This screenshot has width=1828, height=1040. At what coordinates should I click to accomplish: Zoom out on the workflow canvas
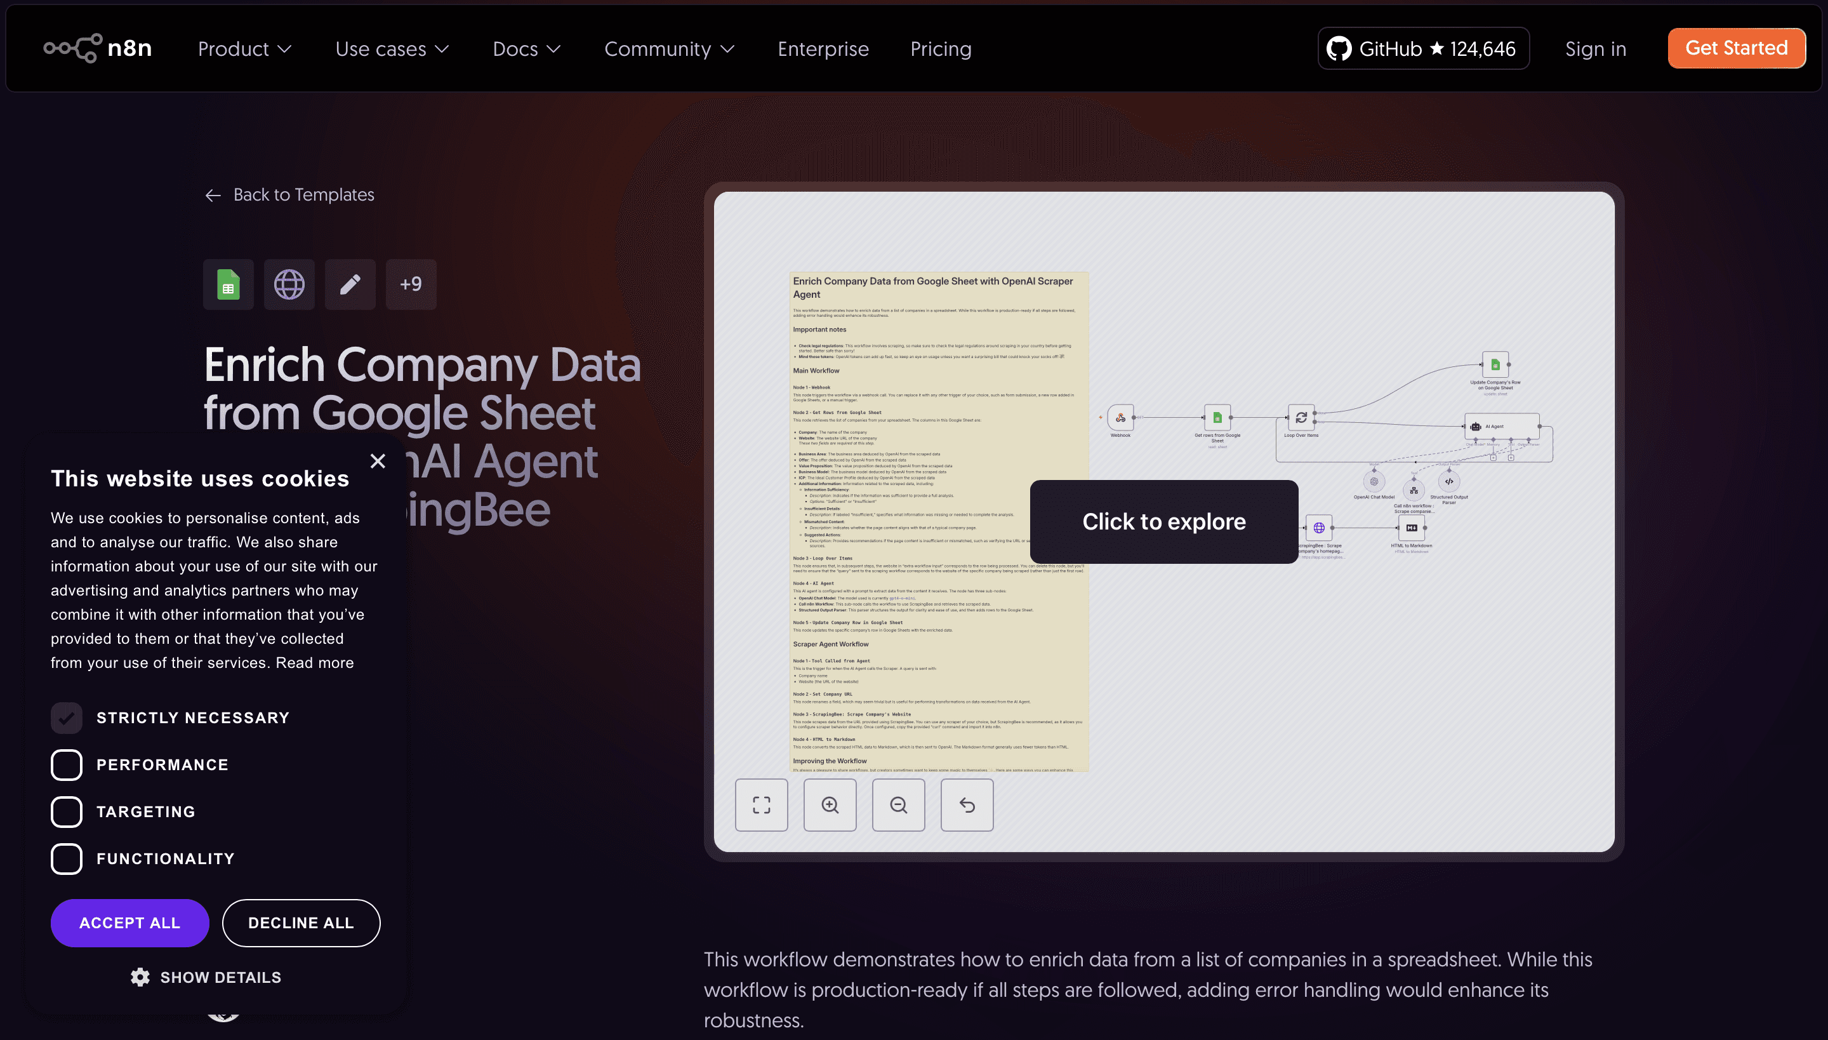point(898,805)
